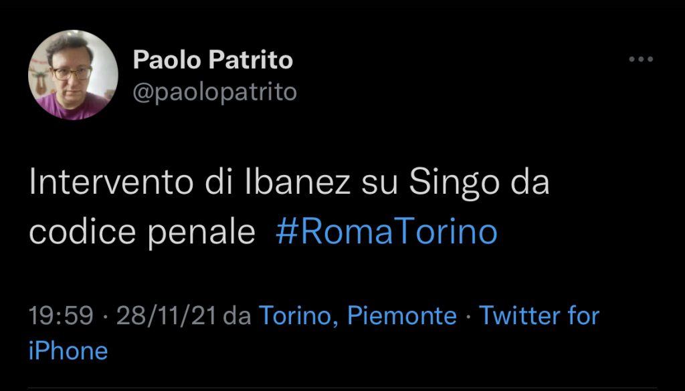Click the 28/11/21 date
Viewport: 685px width, 391px height.
[x=167, y=315]
